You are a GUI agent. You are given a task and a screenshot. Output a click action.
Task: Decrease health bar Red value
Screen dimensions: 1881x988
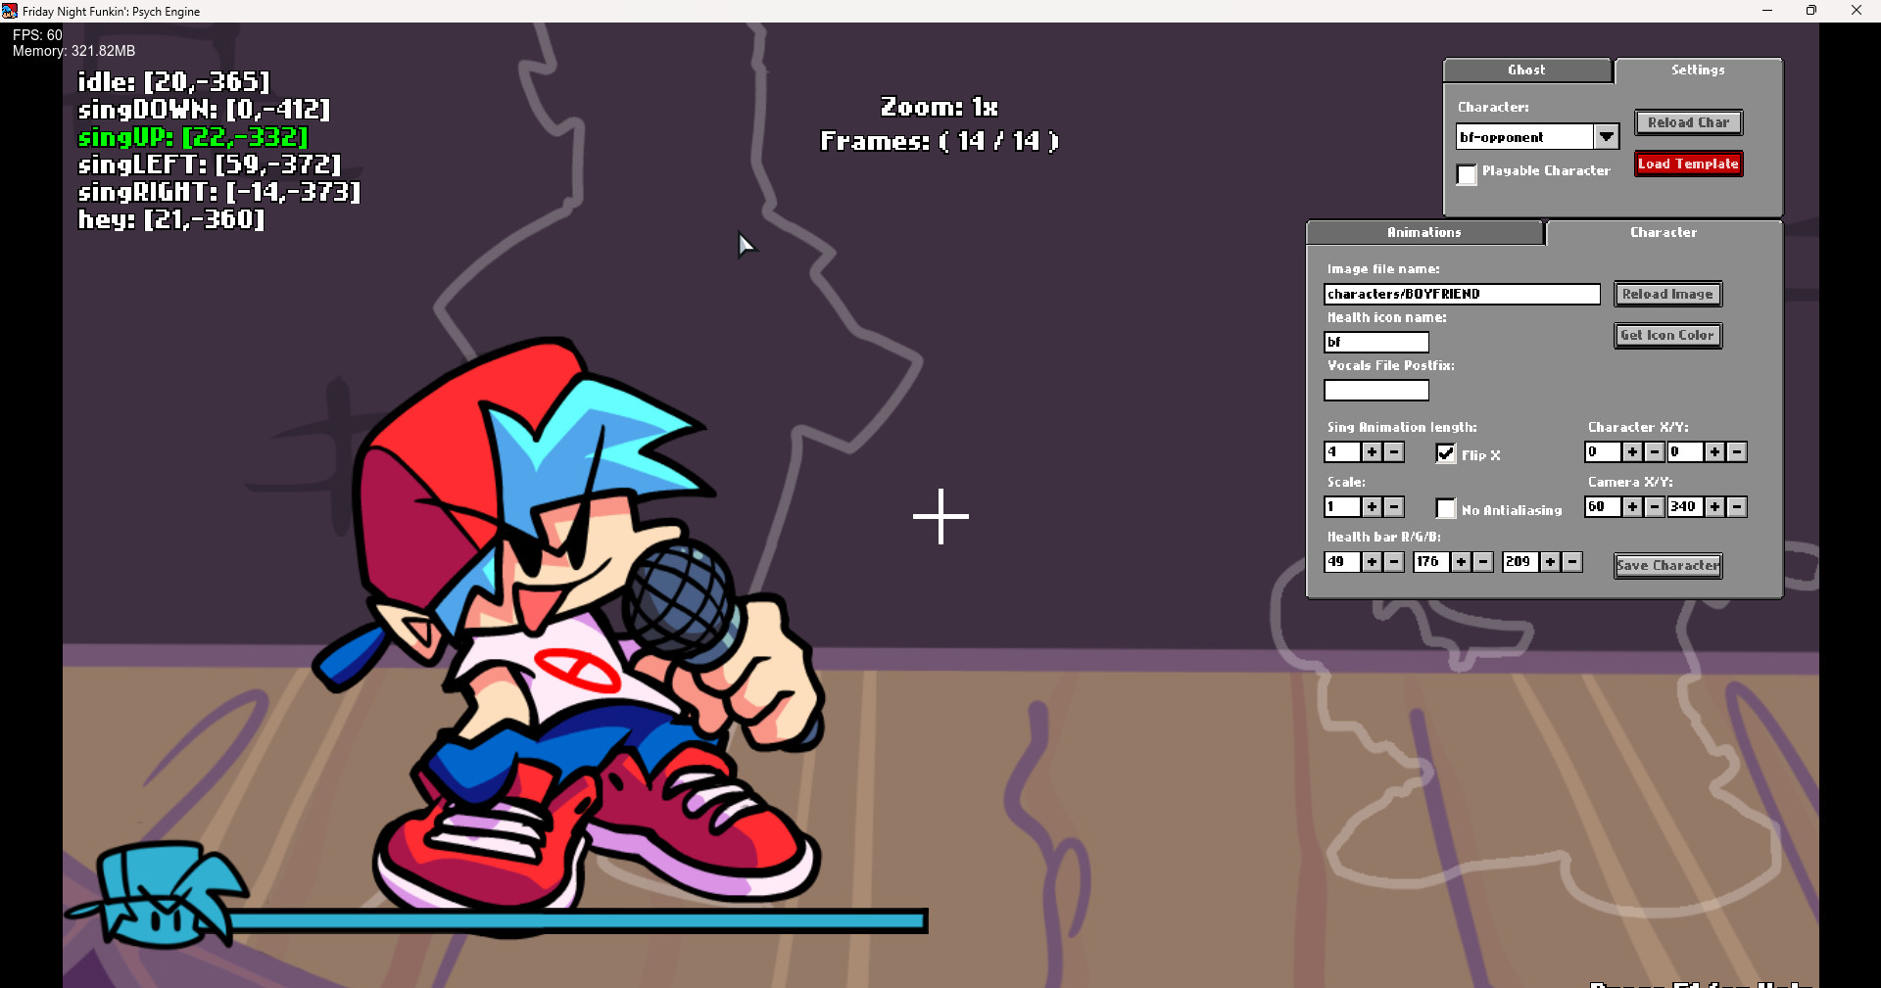pos(1394,561)
